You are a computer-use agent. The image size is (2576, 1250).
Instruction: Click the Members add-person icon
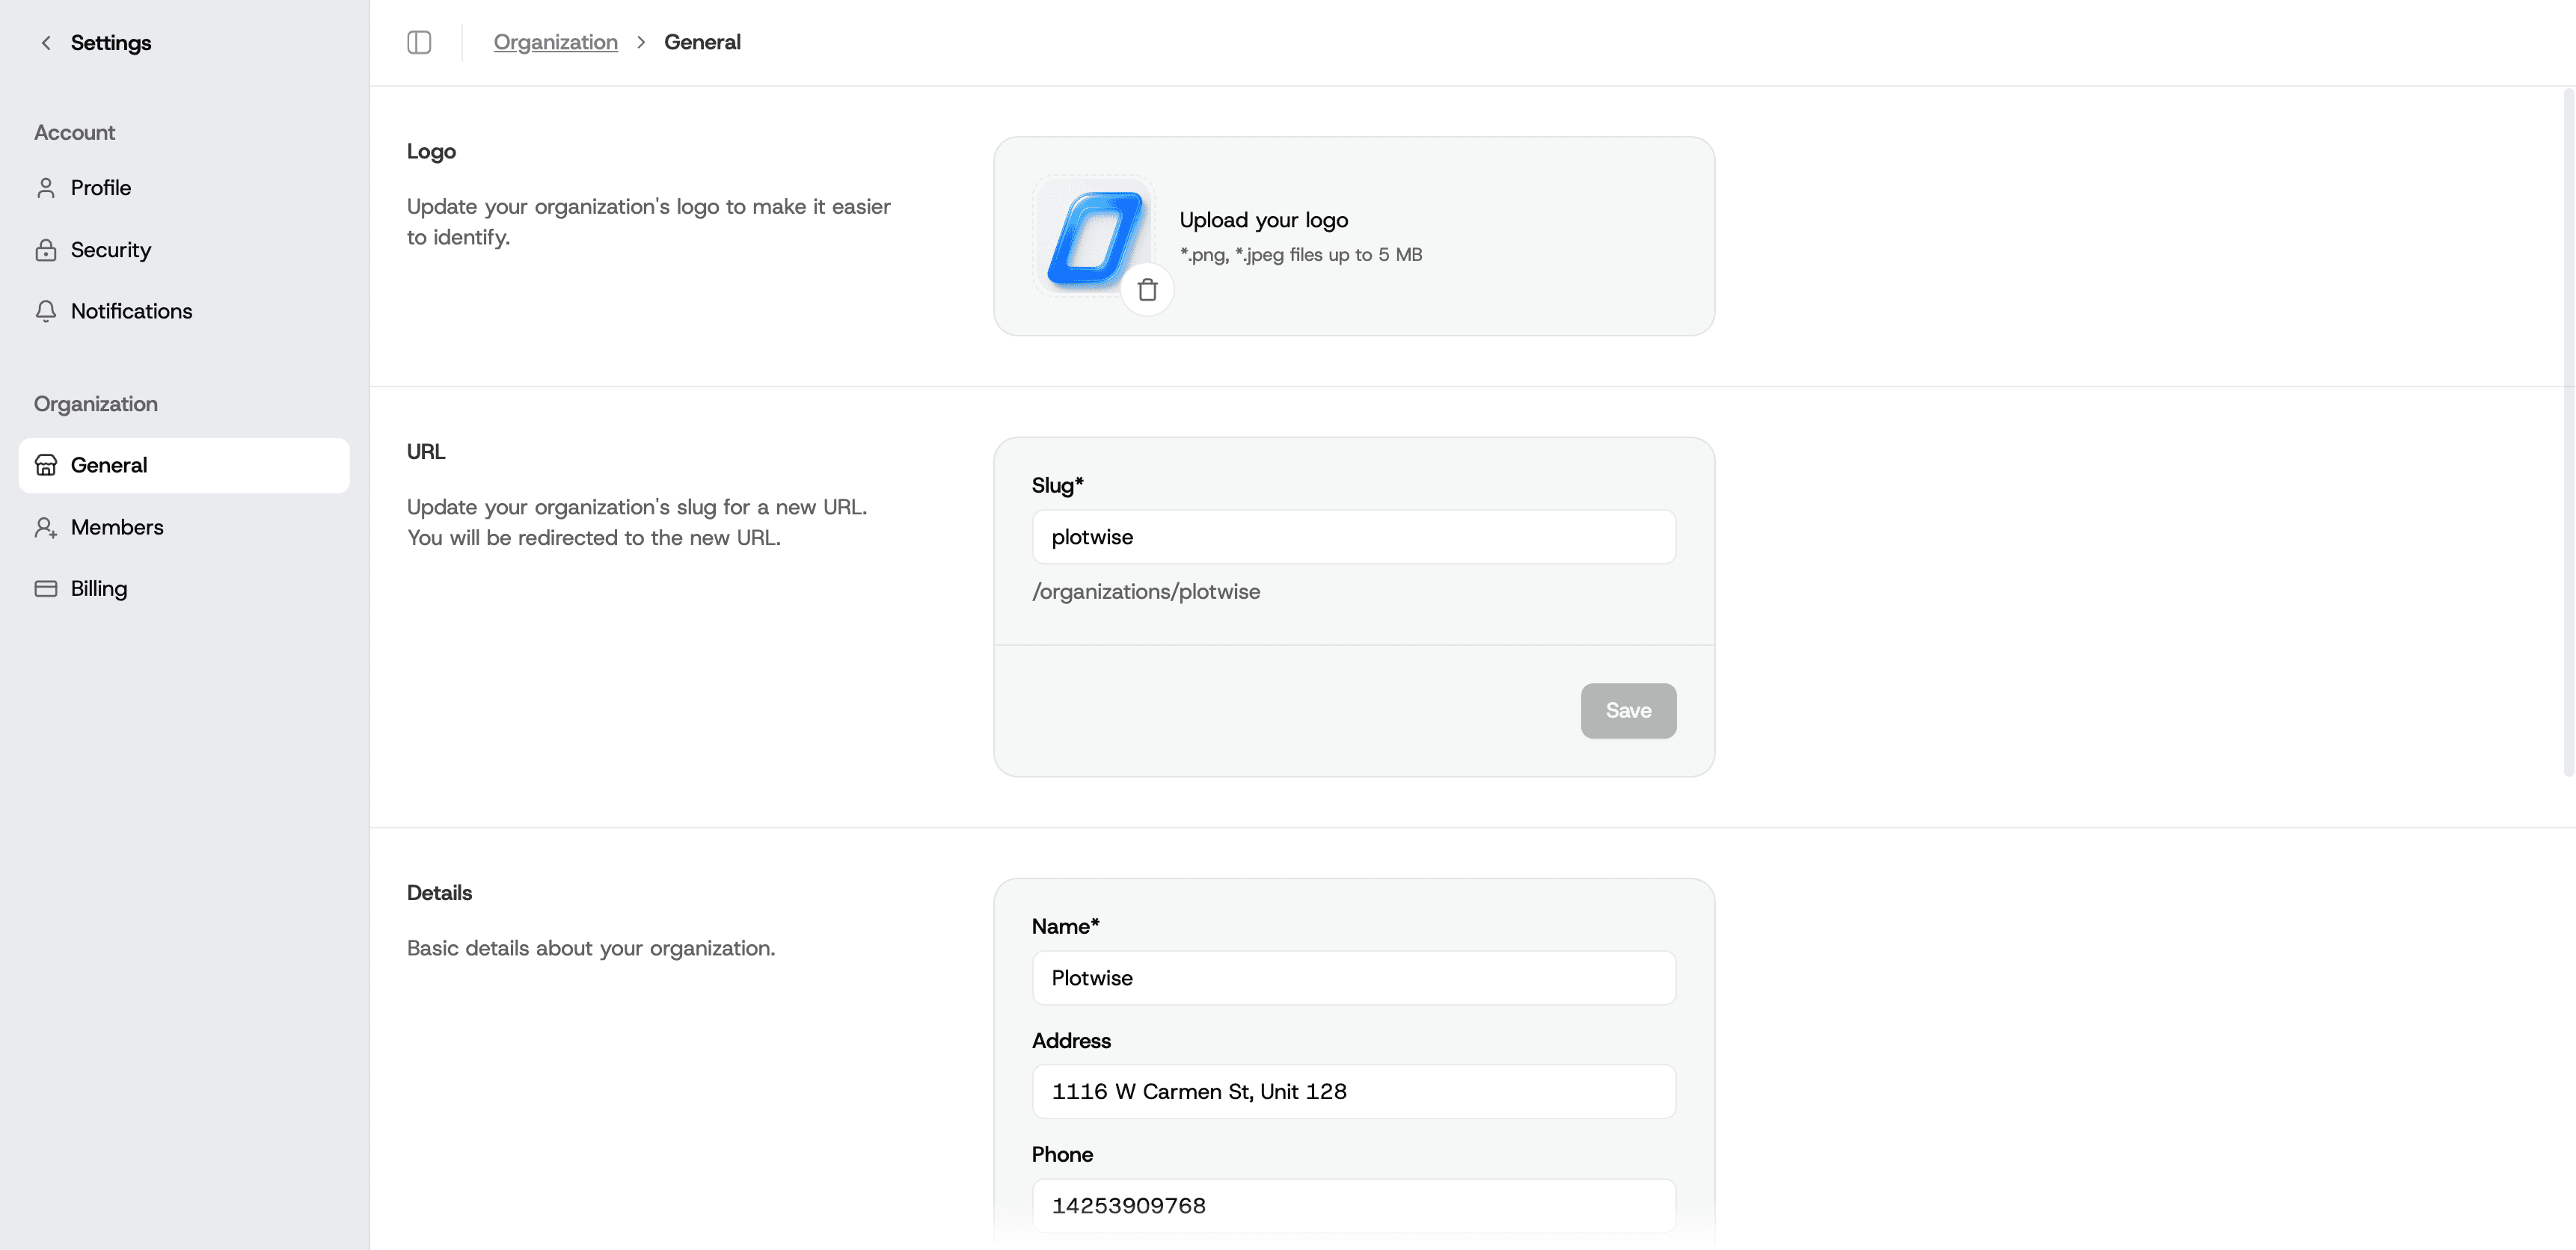[46, 526]
